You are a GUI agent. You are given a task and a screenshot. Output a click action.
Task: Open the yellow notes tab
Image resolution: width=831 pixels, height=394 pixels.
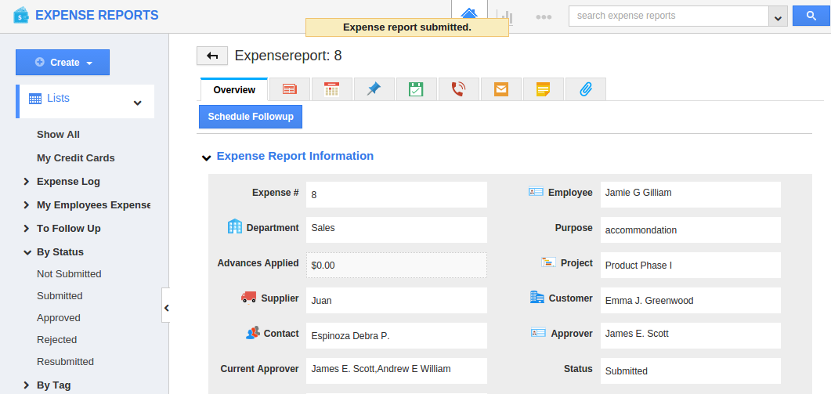pos(544,90)
